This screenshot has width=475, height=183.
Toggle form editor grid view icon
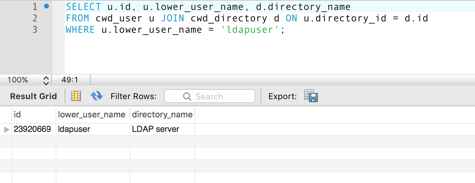(x=76, y=96)
